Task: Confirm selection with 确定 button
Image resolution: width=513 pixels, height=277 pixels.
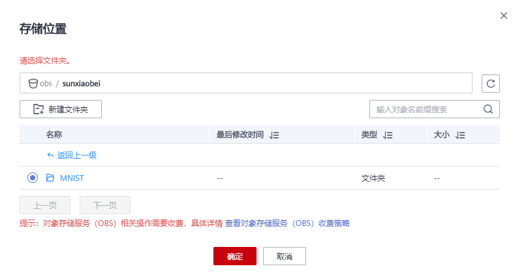Action: (235, 256)
